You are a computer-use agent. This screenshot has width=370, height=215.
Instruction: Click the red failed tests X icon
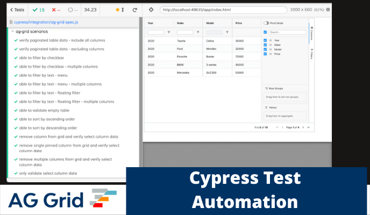pos(54,10)
